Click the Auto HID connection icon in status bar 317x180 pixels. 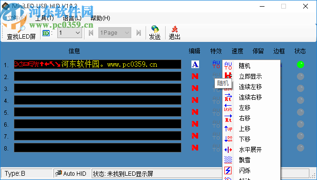[58, 173]
